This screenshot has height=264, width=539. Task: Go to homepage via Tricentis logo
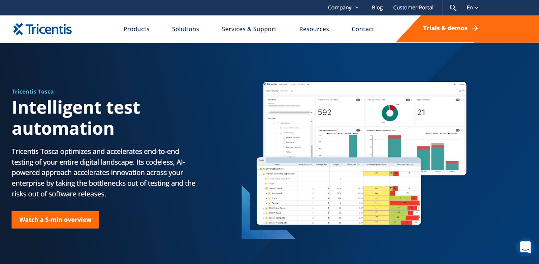pos(42,29)
